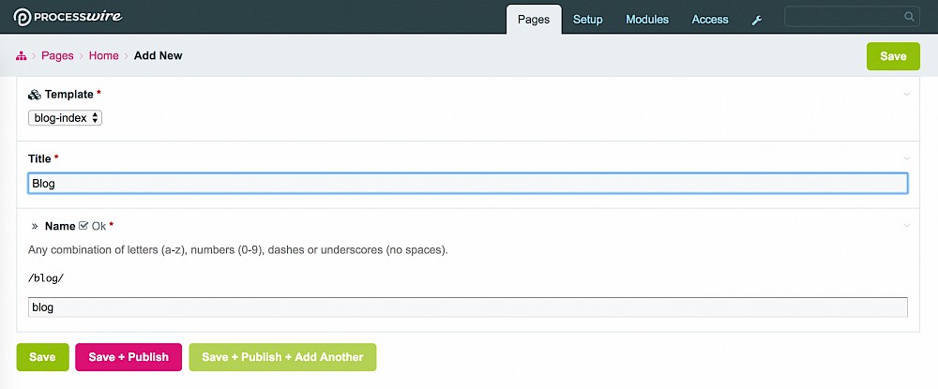
Task: Collapse the Name field section
Action: click(x=907, y=226)
